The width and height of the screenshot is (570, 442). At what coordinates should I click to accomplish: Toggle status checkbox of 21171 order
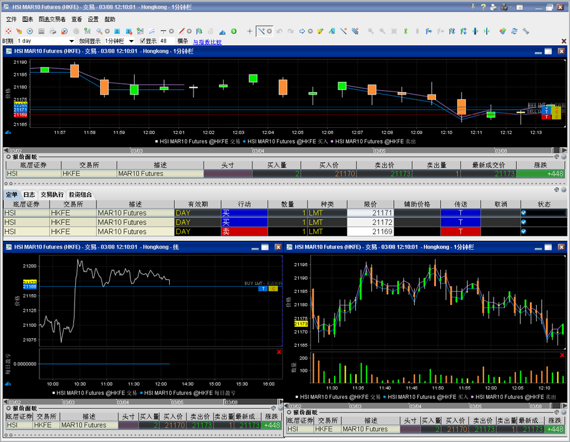click(524, 213)
